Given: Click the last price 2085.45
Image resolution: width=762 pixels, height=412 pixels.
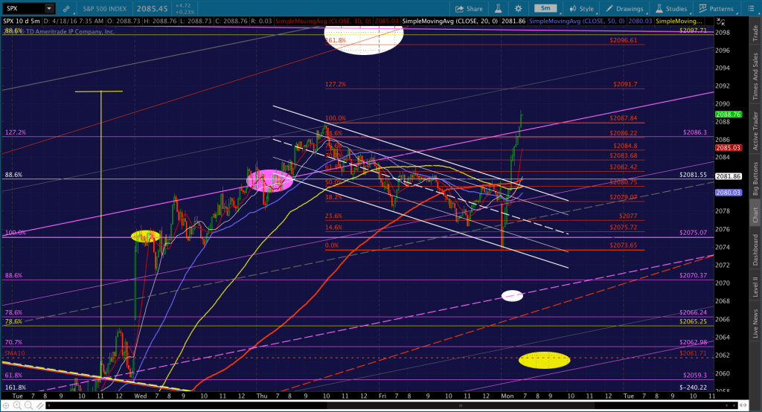Looking at the screenshot, I should 152,9.
